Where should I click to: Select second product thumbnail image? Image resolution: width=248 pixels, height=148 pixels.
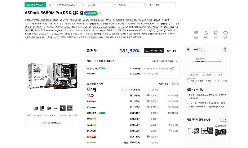click(42, 108)
